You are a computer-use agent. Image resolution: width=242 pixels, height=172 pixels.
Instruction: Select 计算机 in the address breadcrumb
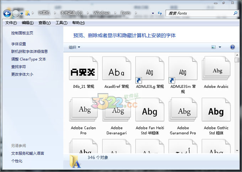coord(44,13)
